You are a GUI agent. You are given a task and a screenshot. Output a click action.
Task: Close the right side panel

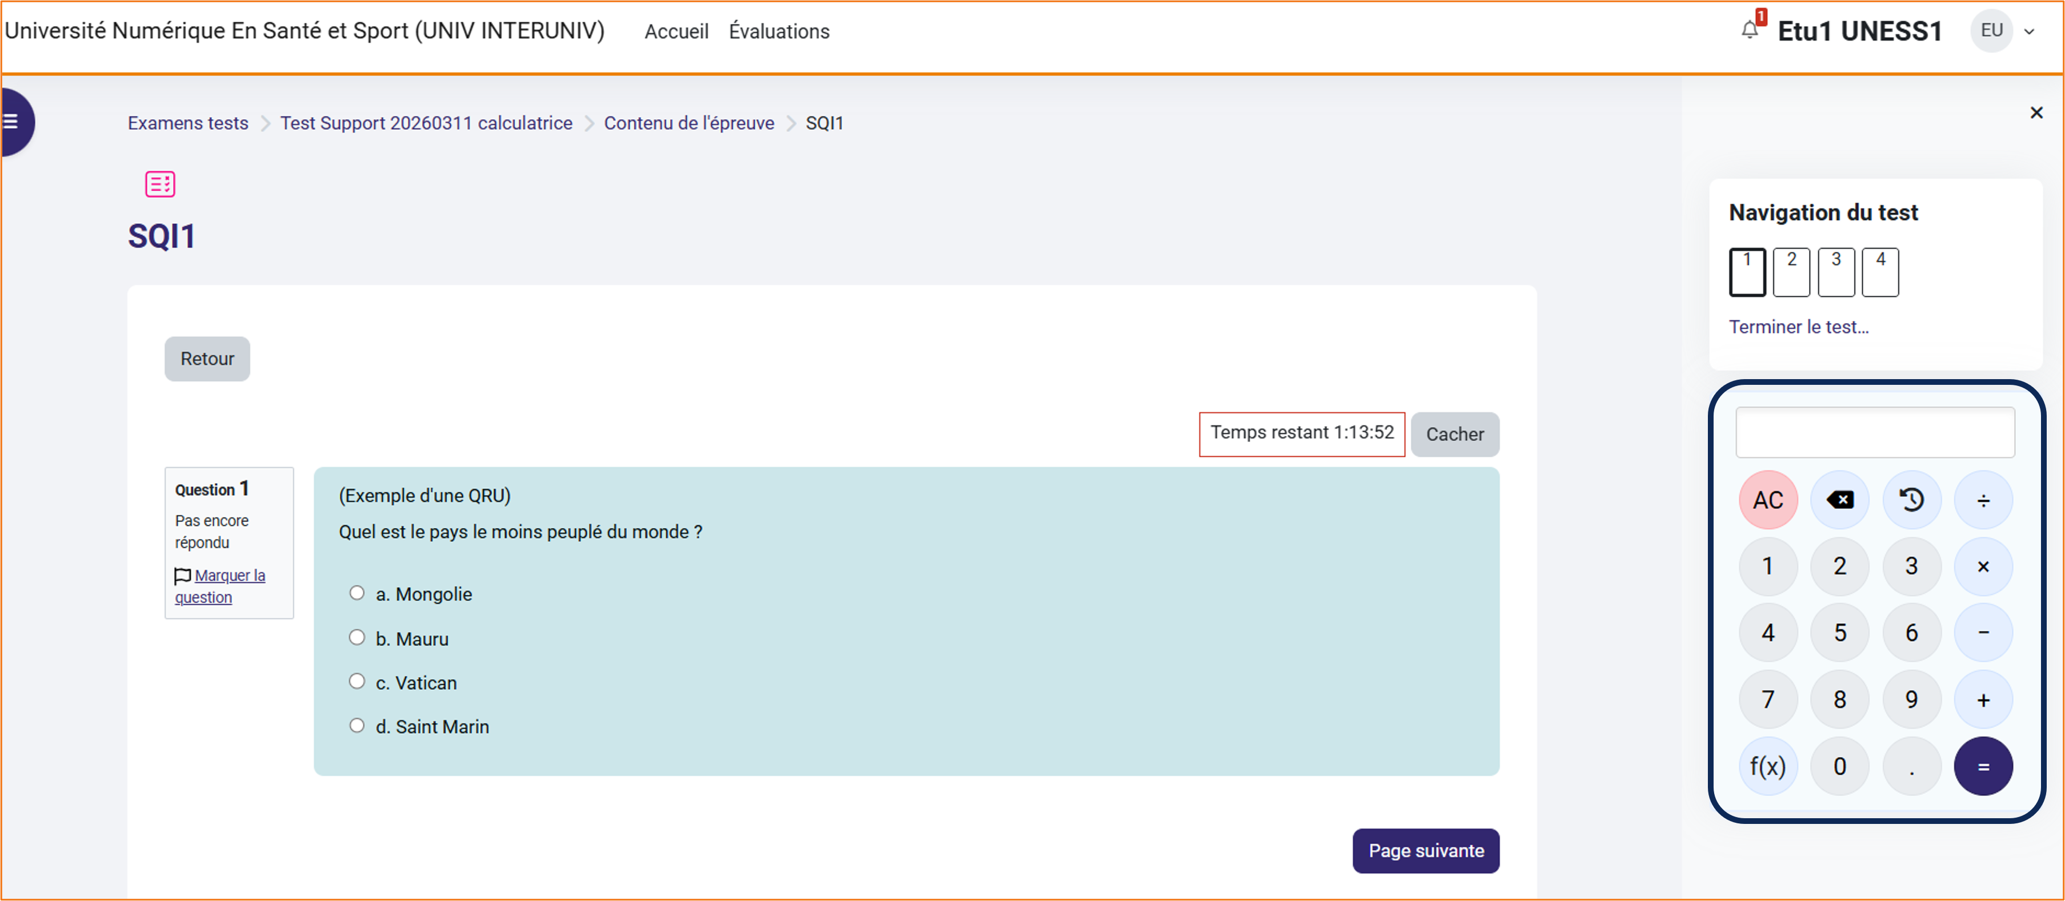[2035, 113]
